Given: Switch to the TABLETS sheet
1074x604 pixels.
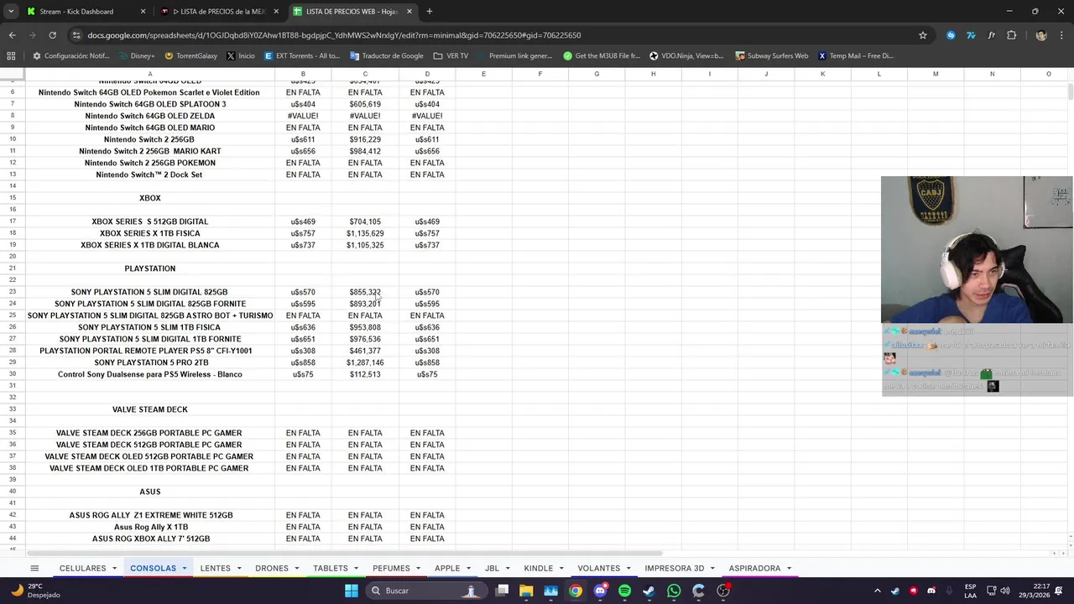Looking at the screenshot, I should pos(331,568).
